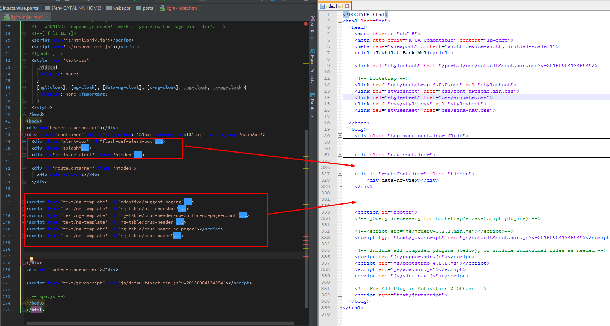Image resolution: width=610 pixels, height=326 pixels.
Task: Click the portal folder breadcrumb
Action: [x=145, y=8]
